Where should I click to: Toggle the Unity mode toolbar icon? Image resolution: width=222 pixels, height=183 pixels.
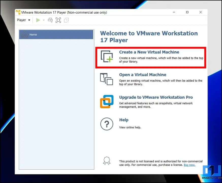pyautogui.click(x=66, y=20)
